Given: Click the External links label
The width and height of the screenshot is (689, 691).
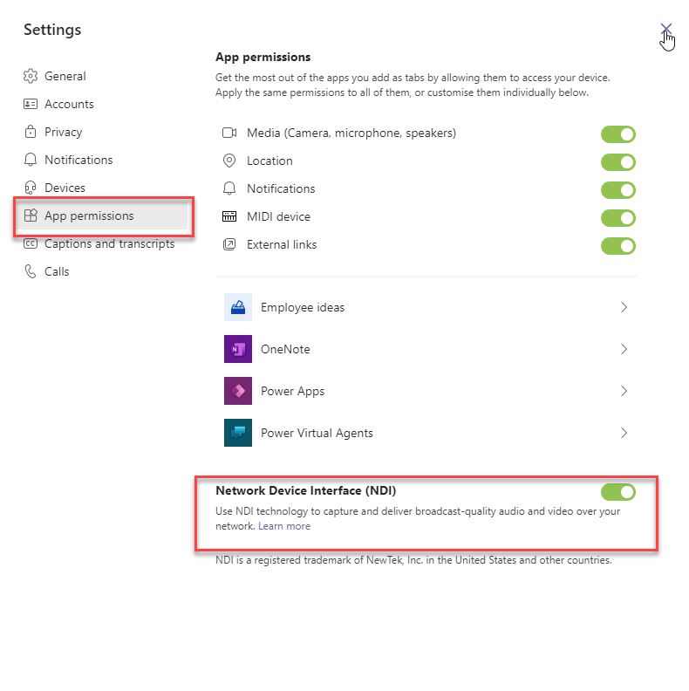Looking at the screenshot, I should tap(282, 244).
